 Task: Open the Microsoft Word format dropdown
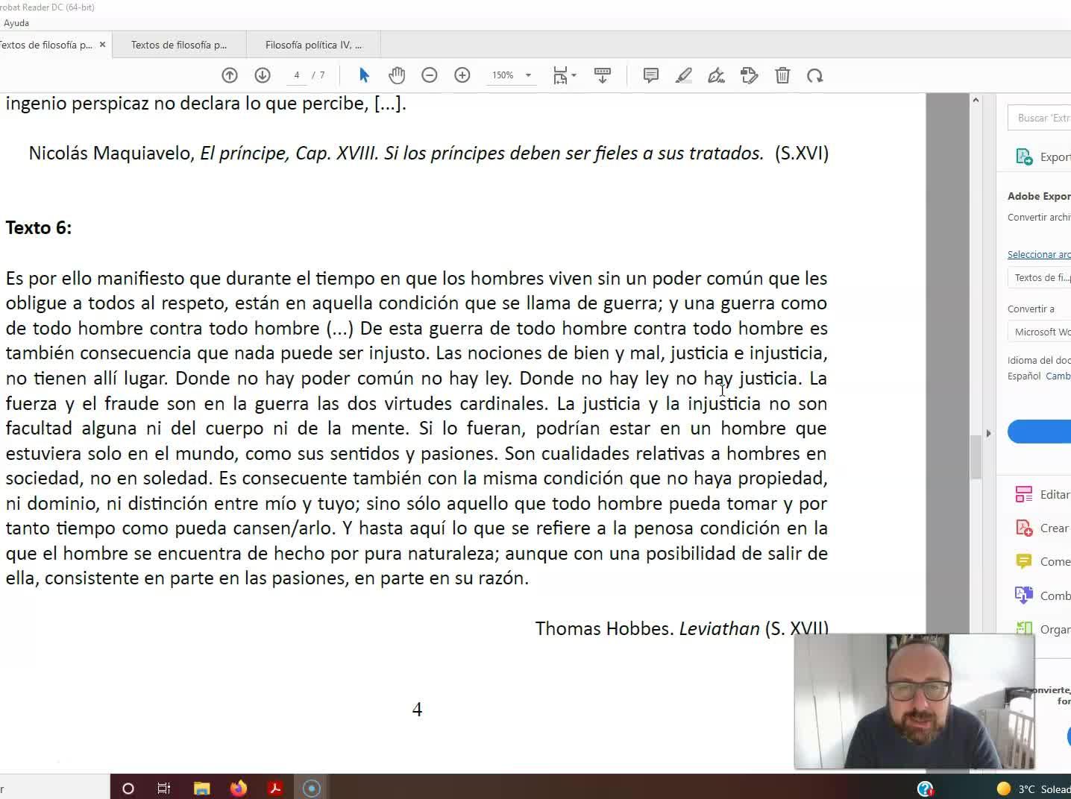pos(1040,332)
